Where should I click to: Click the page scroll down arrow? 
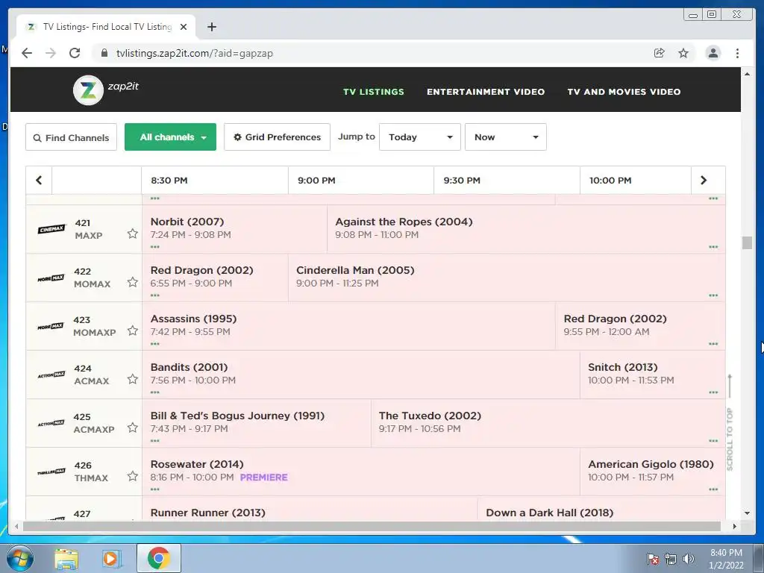[747, 513]
